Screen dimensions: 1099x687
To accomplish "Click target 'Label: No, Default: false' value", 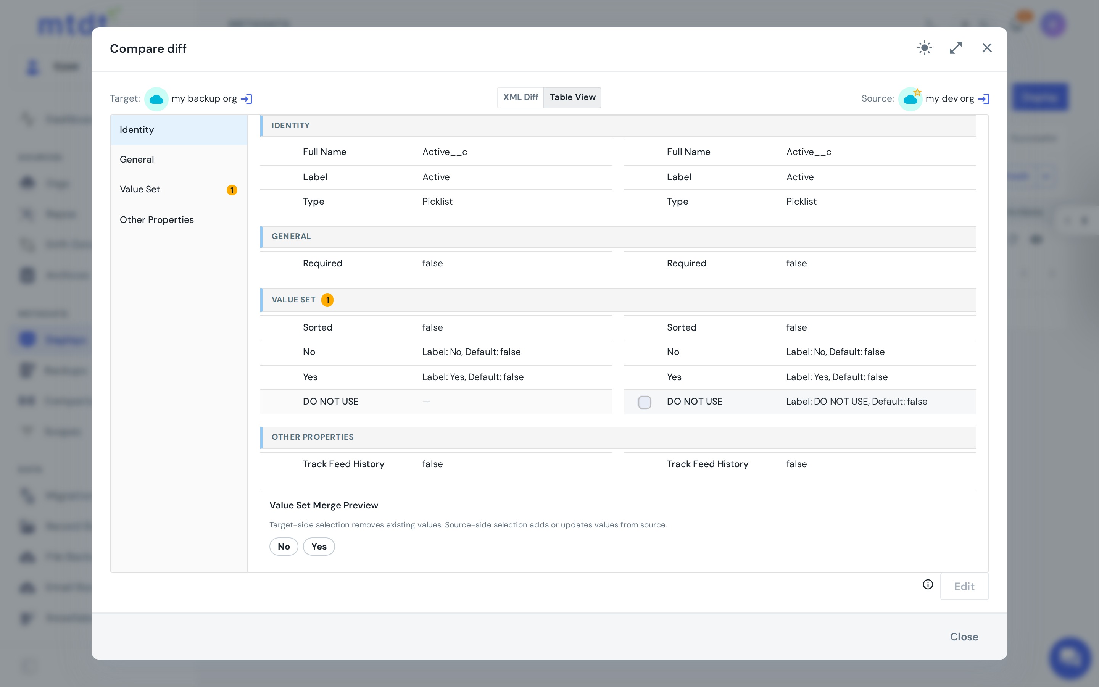I will [471, 352].
